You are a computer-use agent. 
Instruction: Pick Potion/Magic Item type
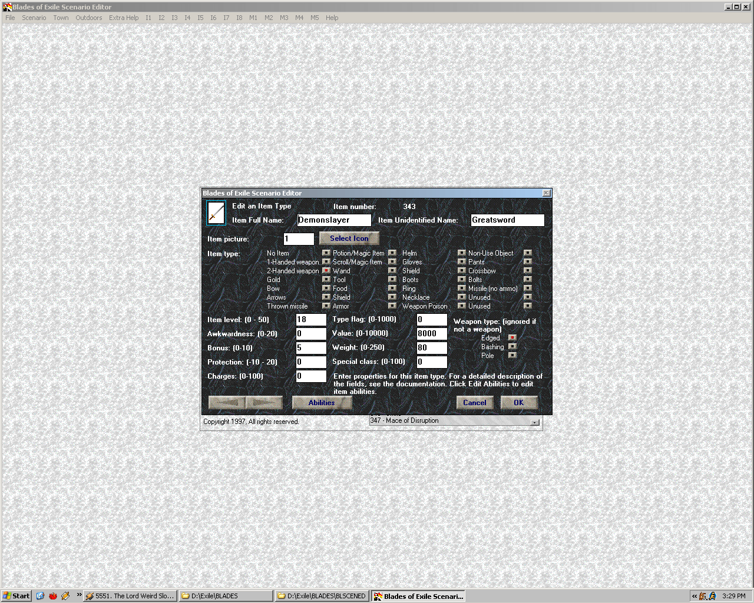pos(392,253)
